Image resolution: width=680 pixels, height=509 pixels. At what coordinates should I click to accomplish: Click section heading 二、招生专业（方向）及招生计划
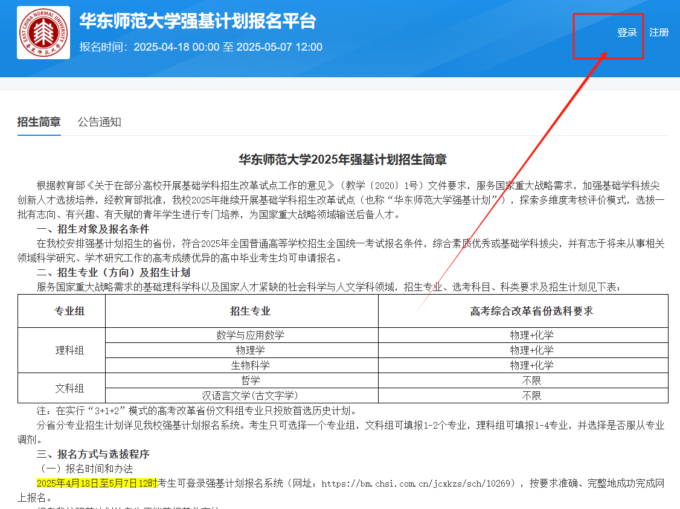coord(114,272)
